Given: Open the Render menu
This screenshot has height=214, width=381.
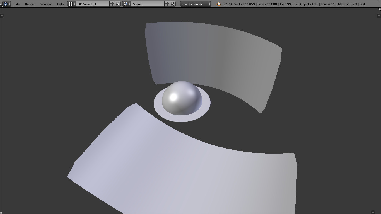Looking at the screenshot, I should coord(30,4).
